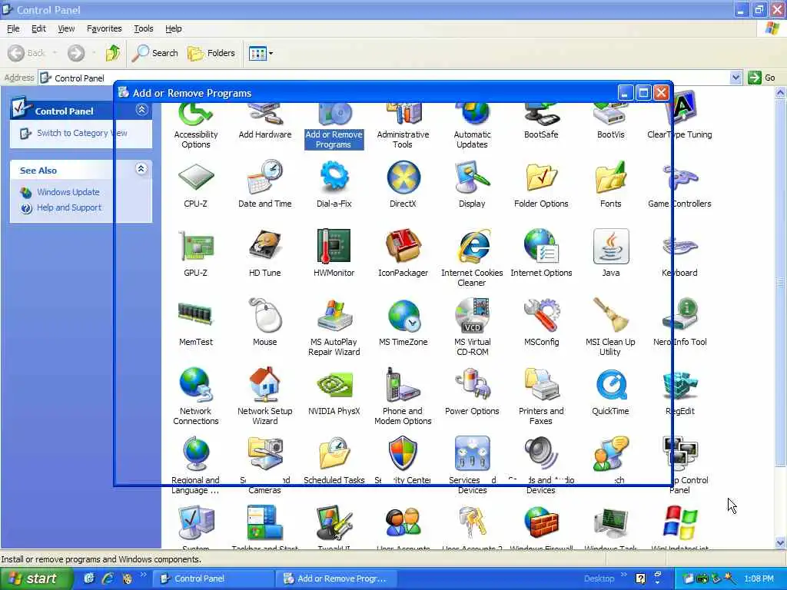The height and width of the screenshot is (590, 787).
Task: Launch the BootSafe applet
Action: (x=541, y=115)
